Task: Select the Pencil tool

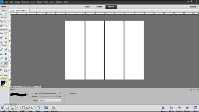Action: 6,63
